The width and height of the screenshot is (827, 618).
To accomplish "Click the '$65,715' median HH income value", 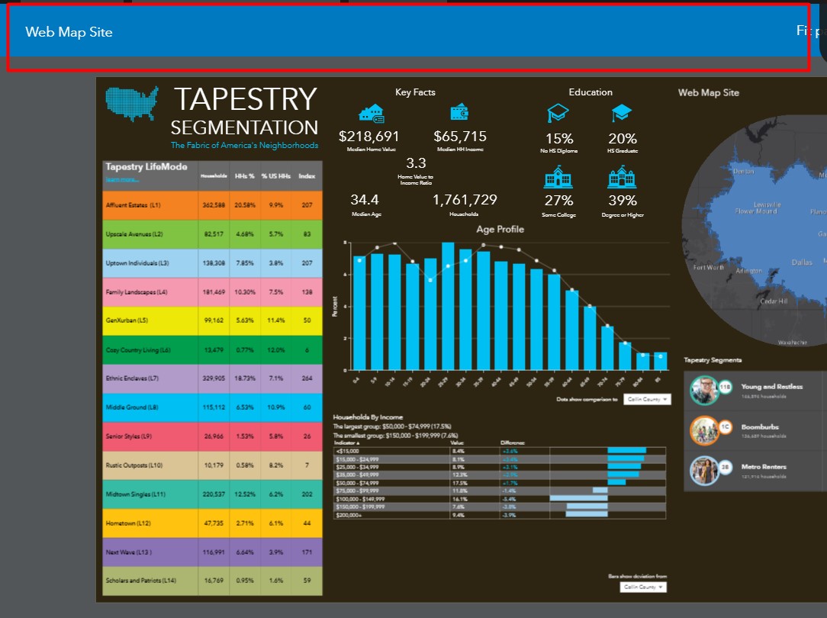I will coord(460,137).
